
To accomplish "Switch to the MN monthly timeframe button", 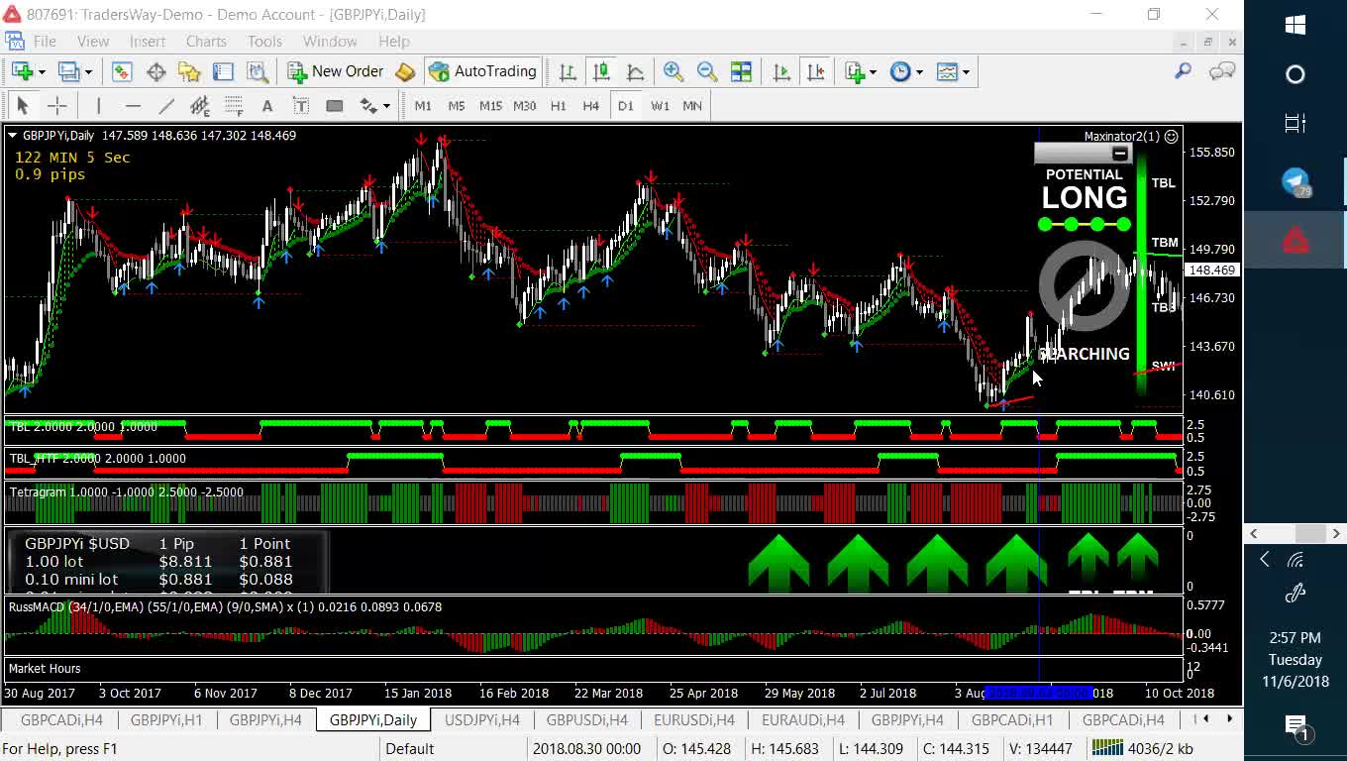I will [x=692, y=106].
